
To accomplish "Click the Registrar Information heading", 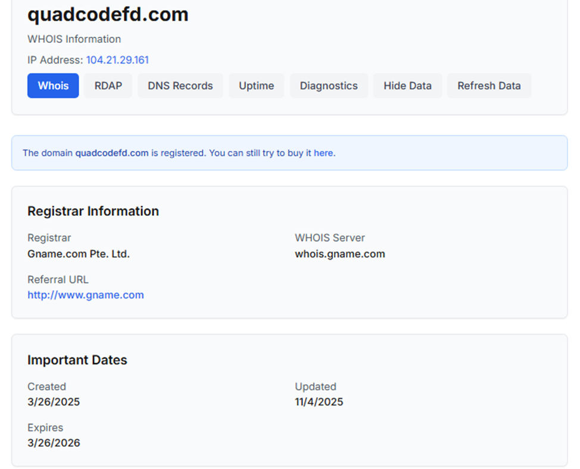I will [x=93, y=211].
